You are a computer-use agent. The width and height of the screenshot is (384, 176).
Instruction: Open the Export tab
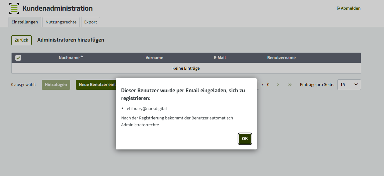pos(91,22)
